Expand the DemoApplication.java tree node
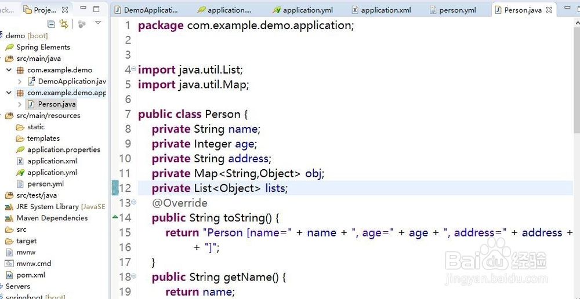This screenshot has width=580, height=299. [20, 82]
